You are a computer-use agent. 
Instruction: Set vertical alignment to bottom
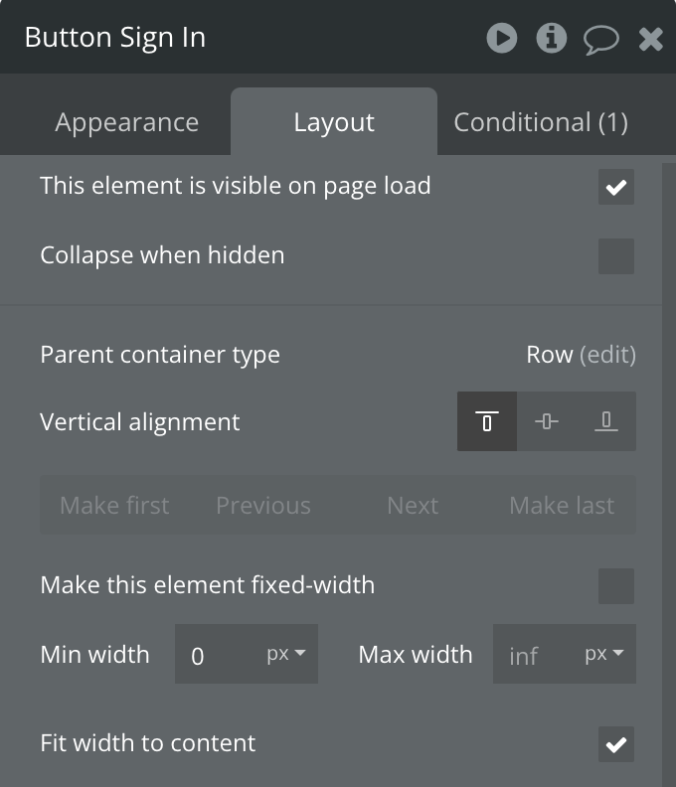point(606,421)
